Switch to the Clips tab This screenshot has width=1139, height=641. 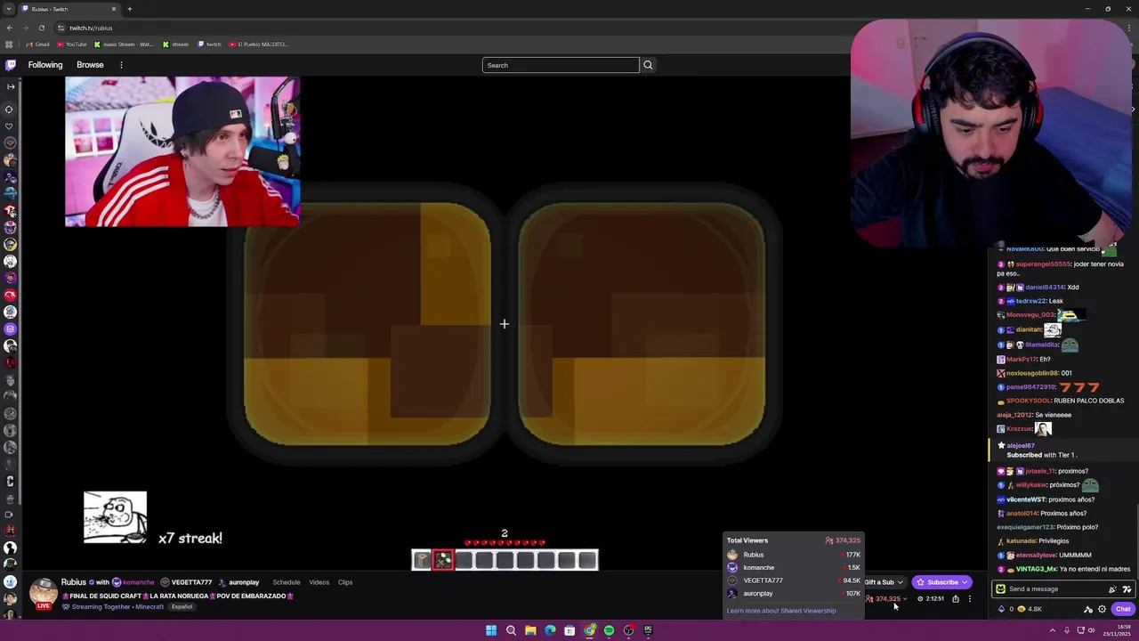tap(345, 582)
